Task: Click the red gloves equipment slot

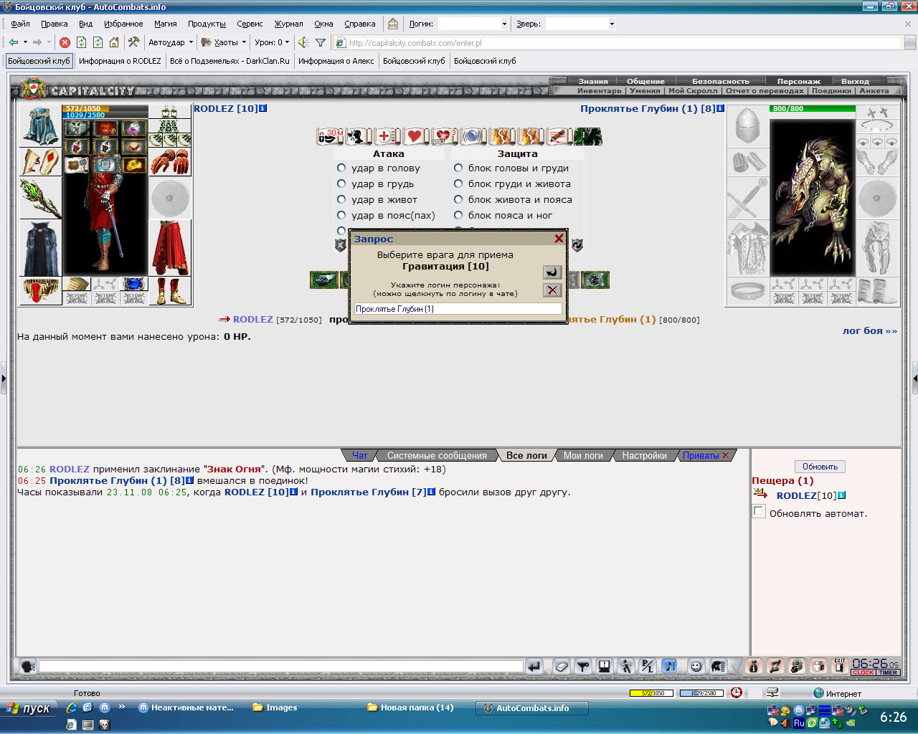Action: (x=170, y=163)
